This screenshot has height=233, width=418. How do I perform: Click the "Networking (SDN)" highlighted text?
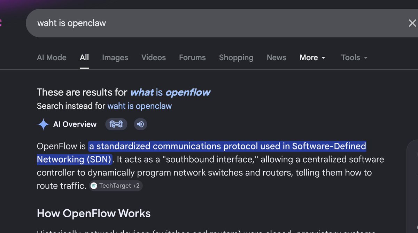point(74,159)
